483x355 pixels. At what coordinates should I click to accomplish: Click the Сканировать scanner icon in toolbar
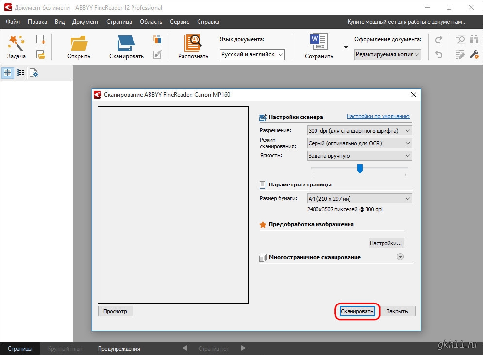pos(126,44)
